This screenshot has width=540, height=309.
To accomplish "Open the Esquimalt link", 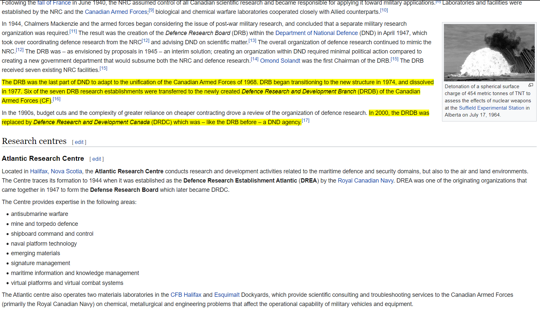I will click(x=227, y=295).
